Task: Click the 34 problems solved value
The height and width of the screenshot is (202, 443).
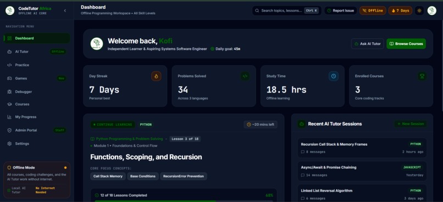Action: [x=183, y=90]
